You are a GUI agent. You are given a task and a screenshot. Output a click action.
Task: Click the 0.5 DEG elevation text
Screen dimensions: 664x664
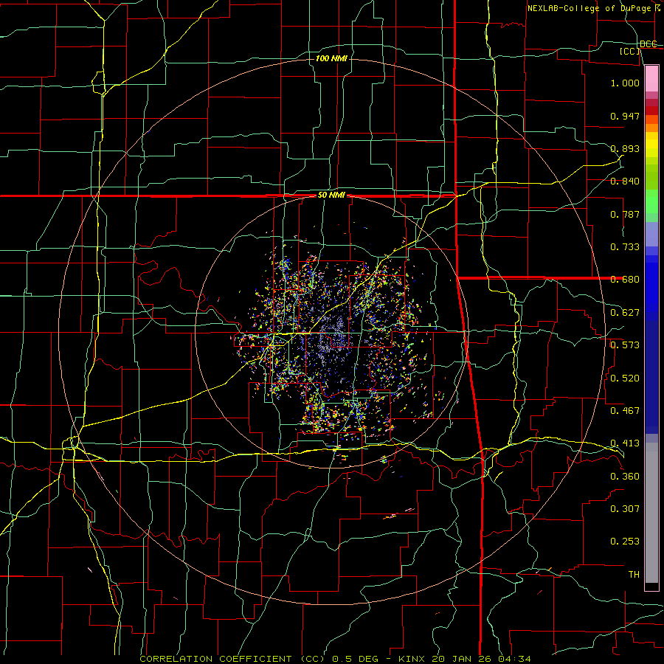click(x=355, y=659)
